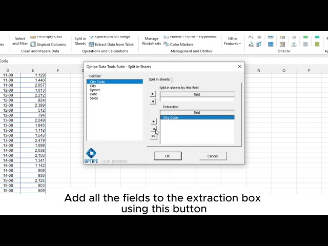Expand the Other Features dropdown
Screen dimensions: 328x246
[232, 41]
